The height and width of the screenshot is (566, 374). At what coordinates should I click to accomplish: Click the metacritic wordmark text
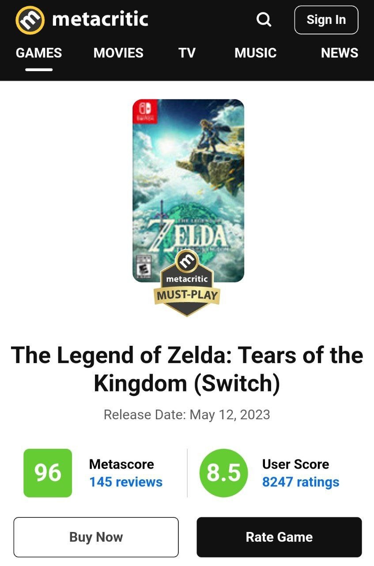click(x=100, y=19)
